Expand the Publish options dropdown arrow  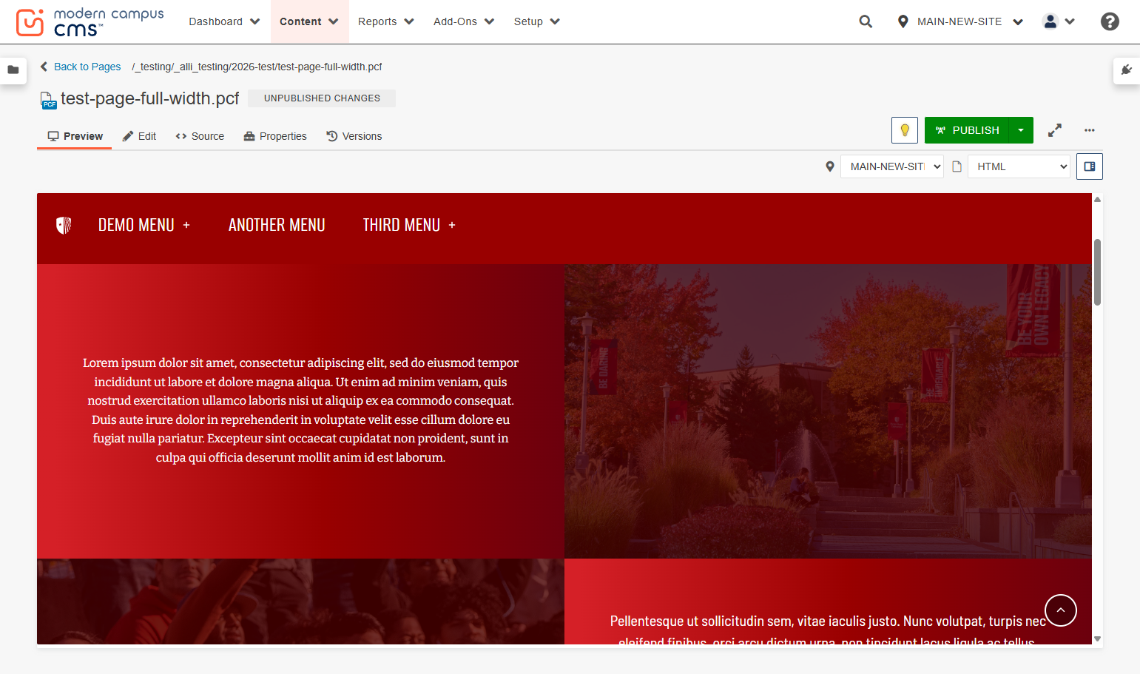(x=1021, y=130)
